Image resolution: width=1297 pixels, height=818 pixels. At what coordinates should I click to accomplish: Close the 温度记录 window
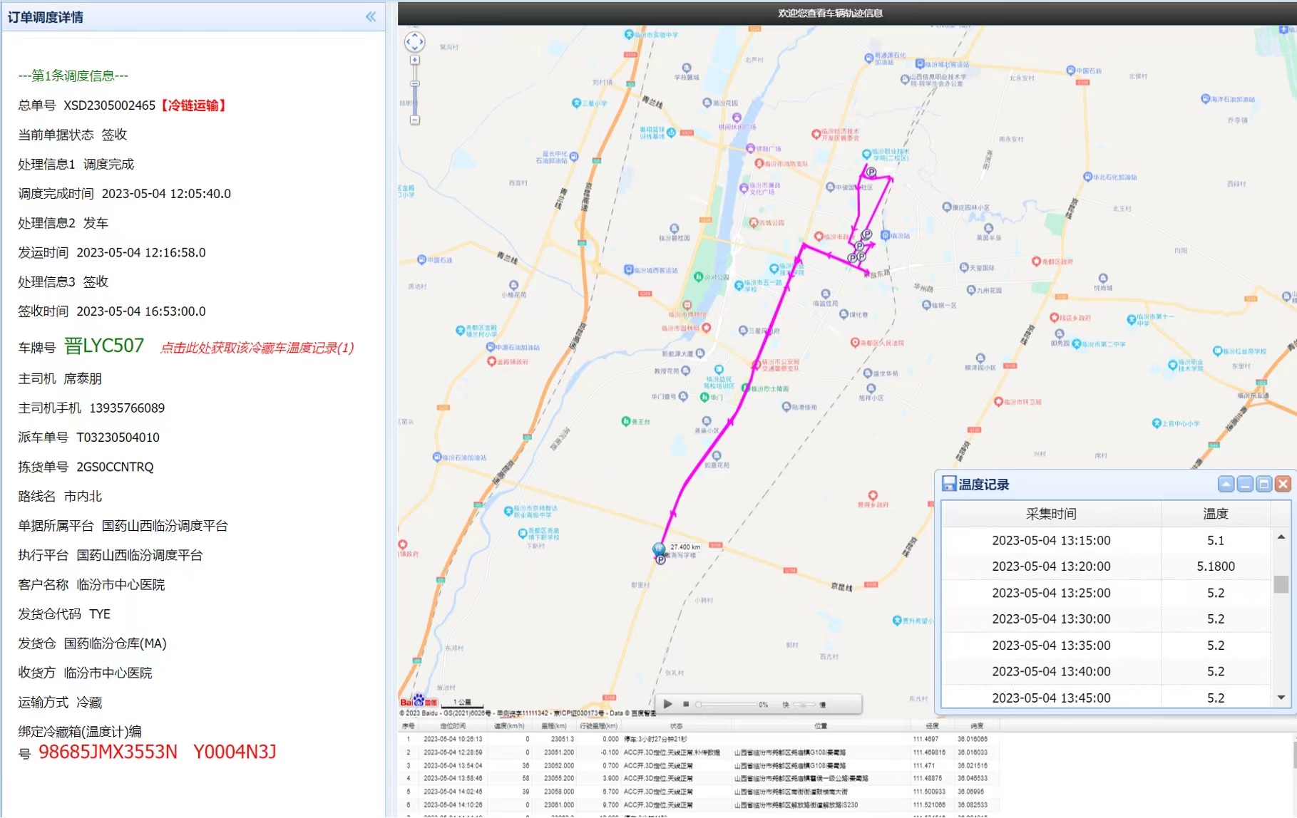click(1283, 485)
